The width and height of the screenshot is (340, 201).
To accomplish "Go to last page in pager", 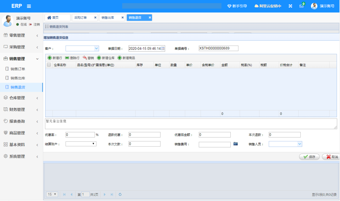I will 112,194.
